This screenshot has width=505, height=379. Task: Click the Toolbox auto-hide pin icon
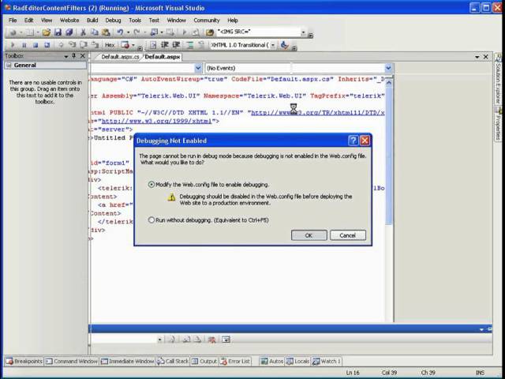click(73, 56)
